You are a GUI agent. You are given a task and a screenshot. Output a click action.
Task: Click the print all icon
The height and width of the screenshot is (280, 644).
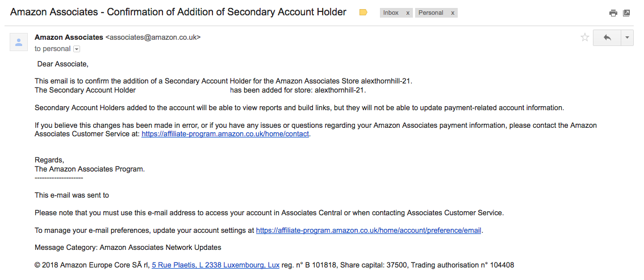[613, 13]
